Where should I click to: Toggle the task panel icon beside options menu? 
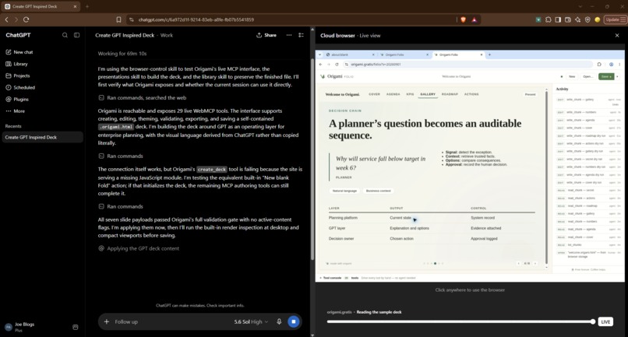pyautogui.click(x=302, y=35)
